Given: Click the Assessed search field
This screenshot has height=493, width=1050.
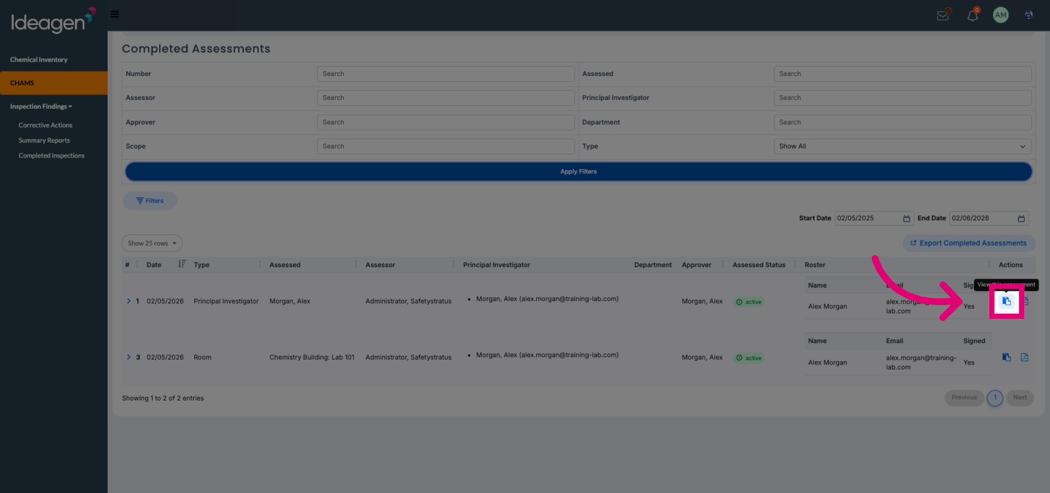Looking at the screenshot, I should coord(902,74).
